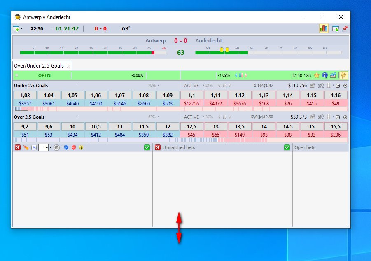Screen dimensions: 371x261
Task: Click the coloured bars icon on market bar
Action: click(x=241, y=75)
